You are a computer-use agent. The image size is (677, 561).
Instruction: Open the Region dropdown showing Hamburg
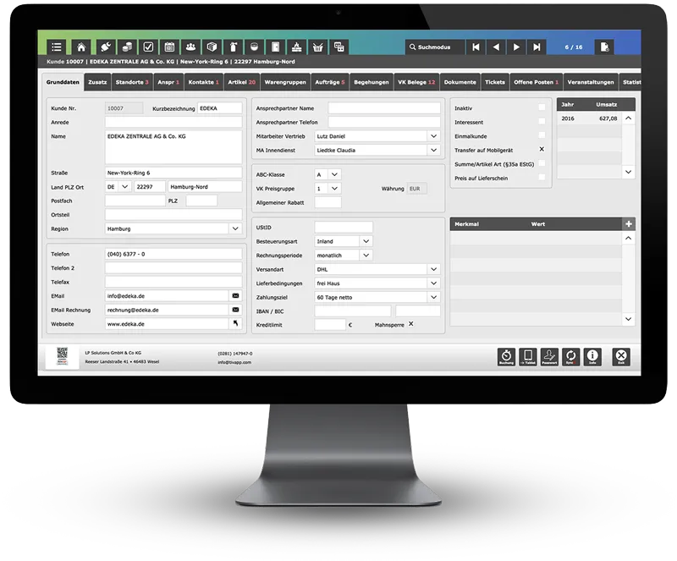click(x=235, y=228)
